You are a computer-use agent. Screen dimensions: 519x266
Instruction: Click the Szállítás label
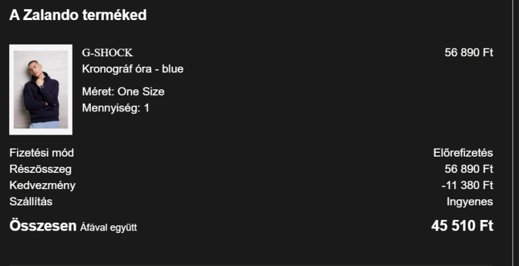(x=30, y=202)
